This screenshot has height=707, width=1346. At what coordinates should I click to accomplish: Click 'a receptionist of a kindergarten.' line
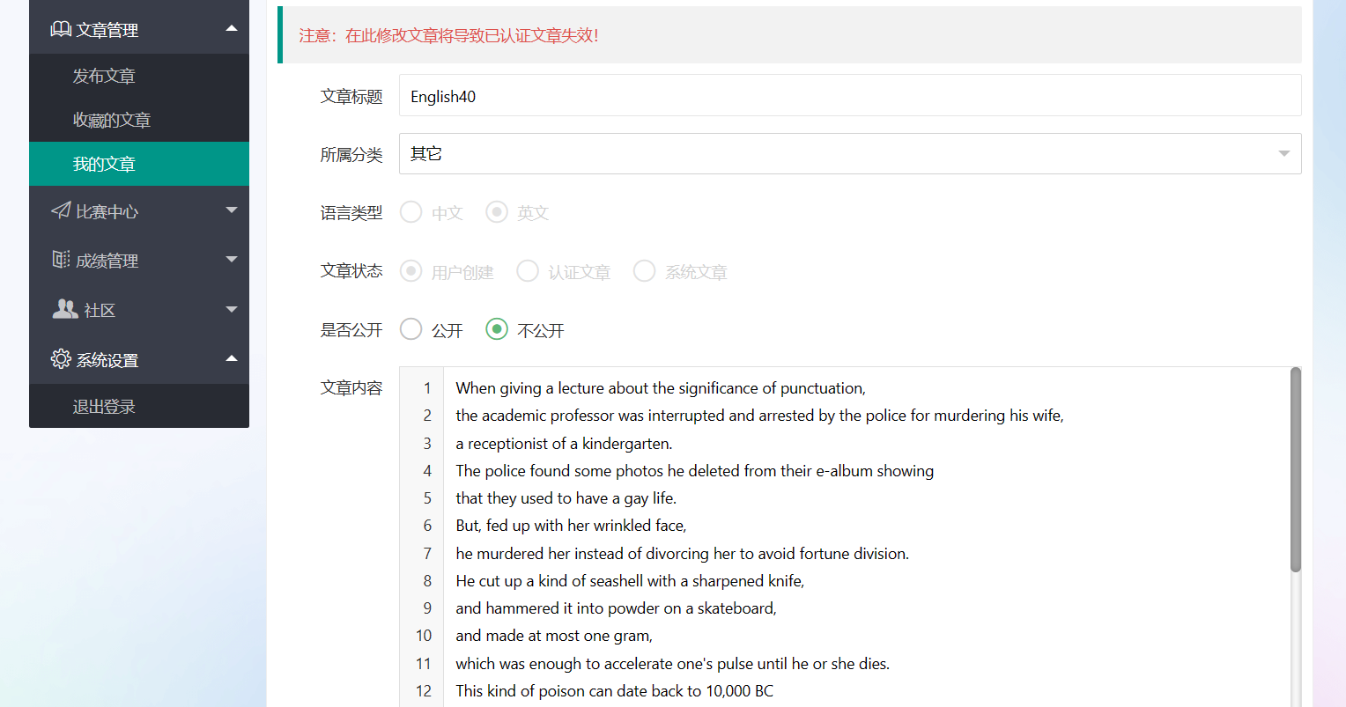pos(564,444)
